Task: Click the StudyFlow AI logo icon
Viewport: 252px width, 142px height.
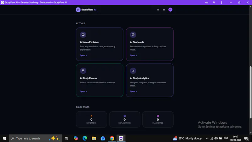Action: coord(78,10)
